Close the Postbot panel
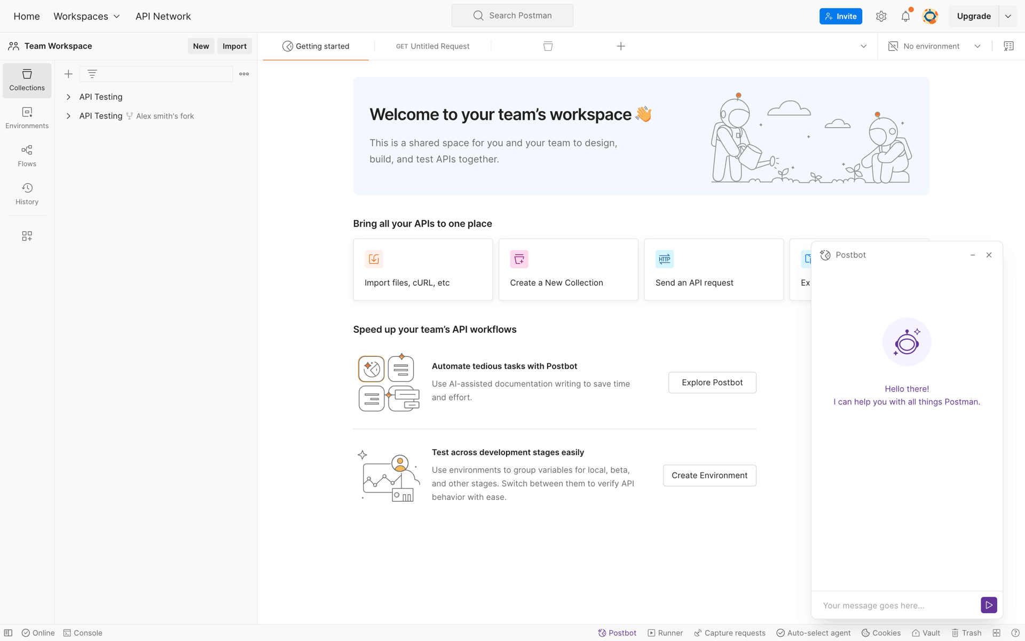Image resolution: width=1025 pixels, height=641 pixels. point(989,255)
